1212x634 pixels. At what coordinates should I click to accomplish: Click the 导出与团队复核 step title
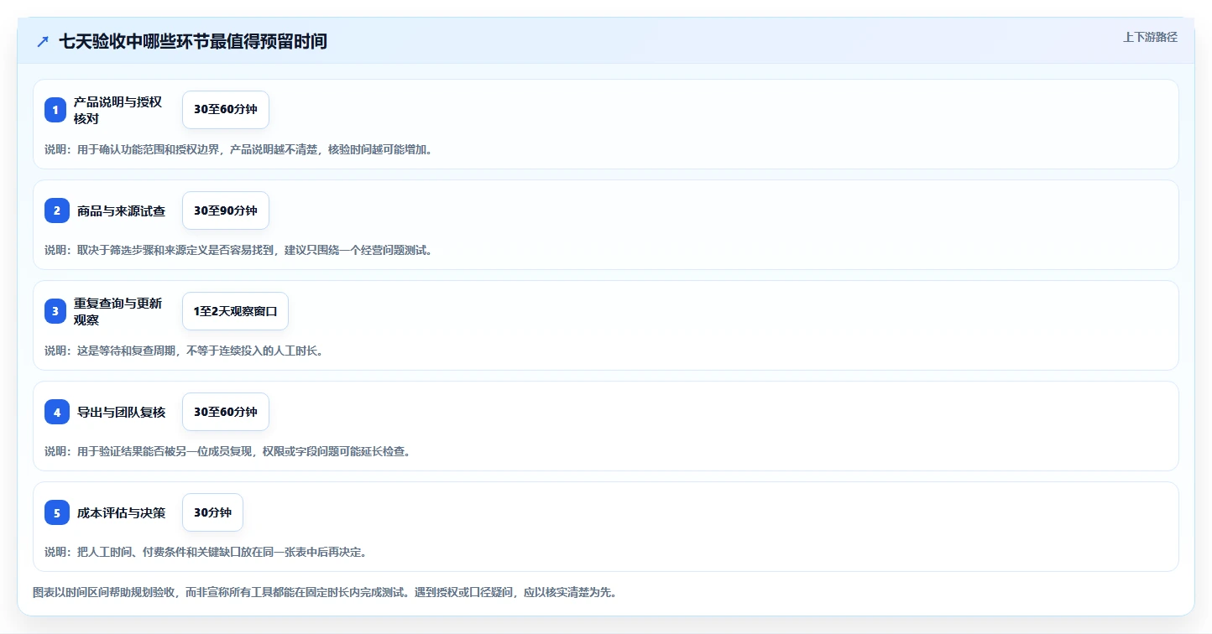point(121,412)
